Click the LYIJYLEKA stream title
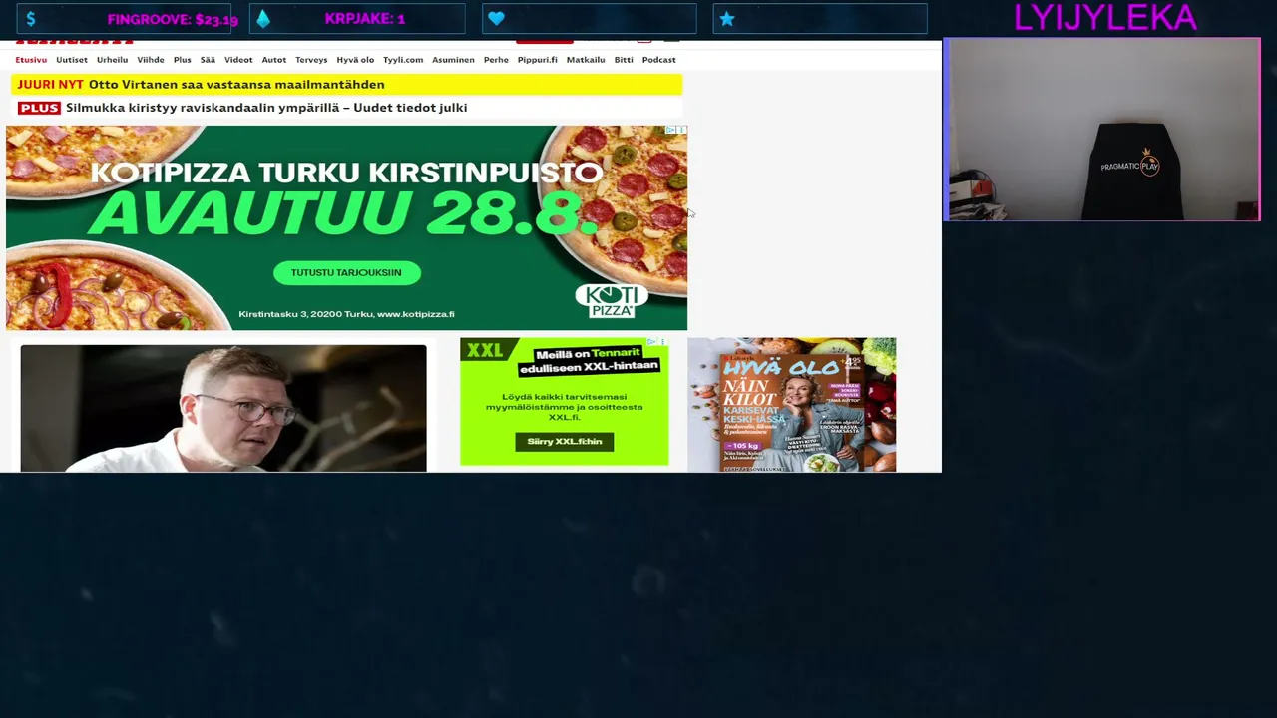Viewport: 1277px width, 718px height. (1104, 17)
